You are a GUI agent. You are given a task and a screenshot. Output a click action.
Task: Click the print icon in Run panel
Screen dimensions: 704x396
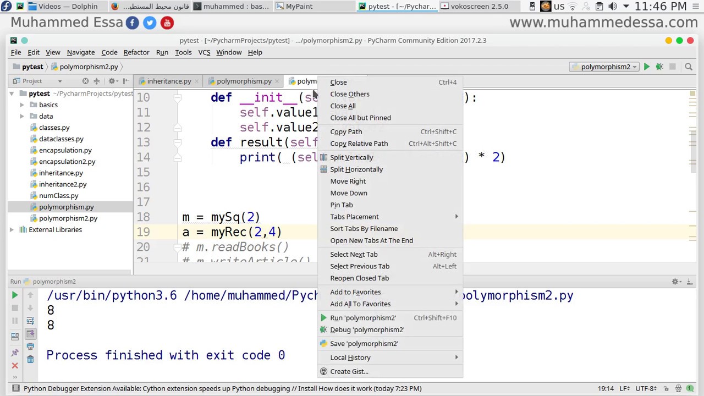pos(30,346)
